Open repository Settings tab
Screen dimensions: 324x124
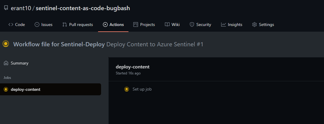(263, 25)
